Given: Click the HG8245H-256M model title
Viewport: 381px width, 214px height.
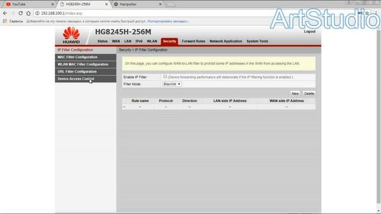Looking at the screenshot, I should (123, 32).
